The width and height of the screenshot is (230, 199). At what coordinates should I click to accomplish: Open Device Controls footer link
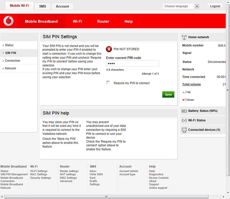tap(159, 178)
